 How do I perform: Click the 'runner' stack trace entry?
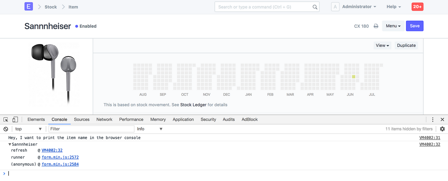pyautogui.click(x=18, y=157)
